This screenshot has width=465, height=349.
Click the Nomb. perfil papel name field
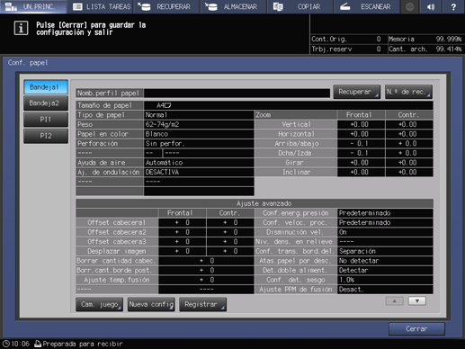pos(237,94)
